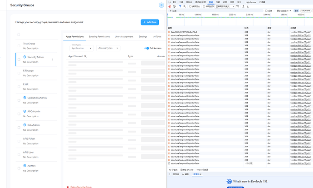
Task: Tick the select-all groups checkbox
Action: 19,35
